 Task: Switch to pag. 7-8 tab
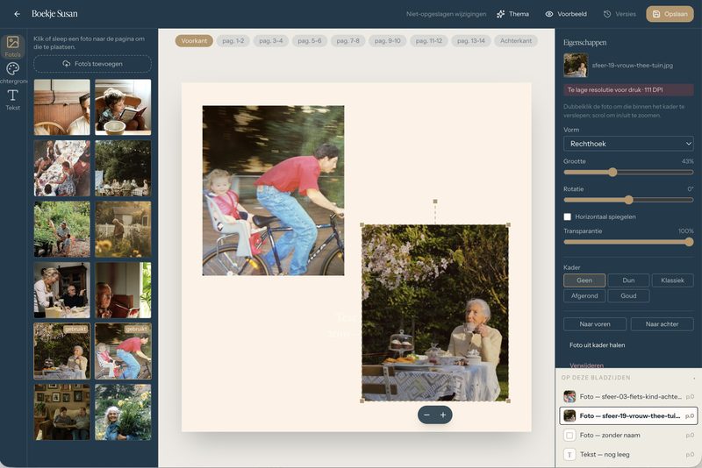347,40
